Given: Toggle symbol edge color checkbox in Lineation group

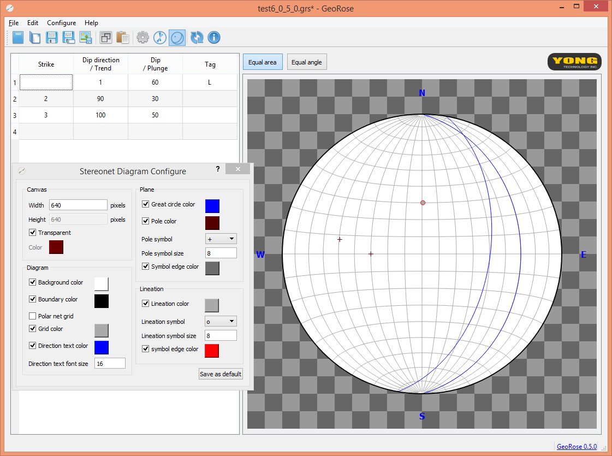Looking at the screenshot, I should pos(146,348).
